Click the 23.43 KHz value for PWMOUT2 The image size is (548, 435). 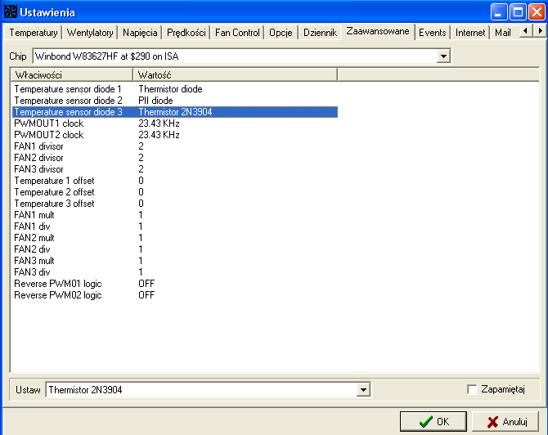(x=159, y=135)
